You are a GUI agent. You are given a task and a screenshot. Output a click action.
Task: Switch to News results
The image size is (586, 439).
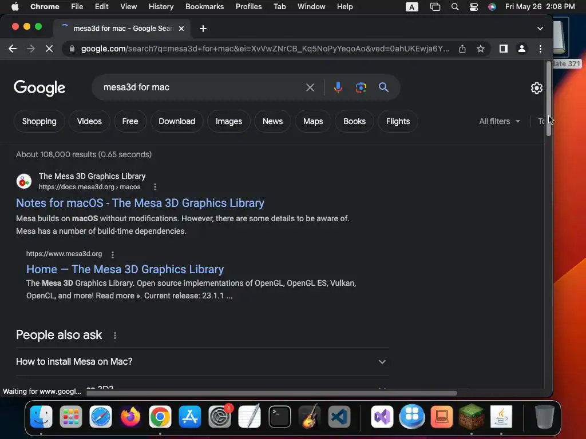point(272,121)
